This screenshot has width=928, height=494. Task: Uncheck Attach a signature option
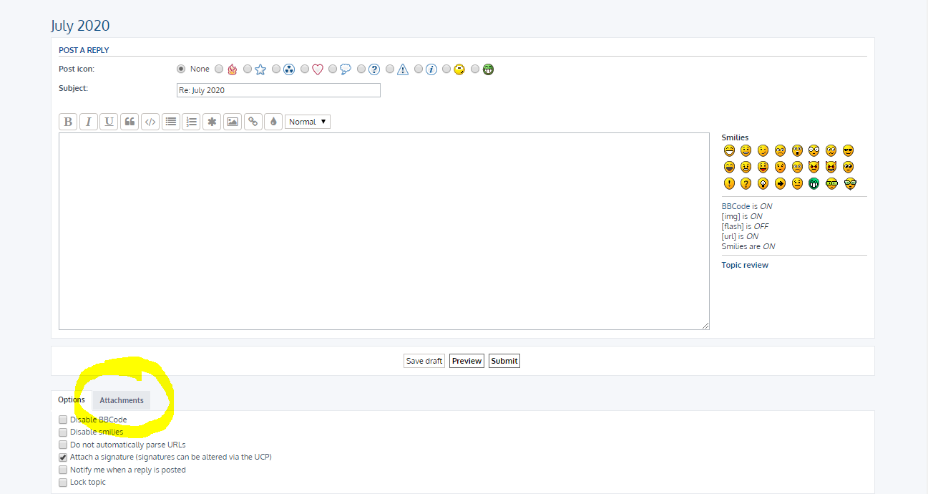(64, 457)
